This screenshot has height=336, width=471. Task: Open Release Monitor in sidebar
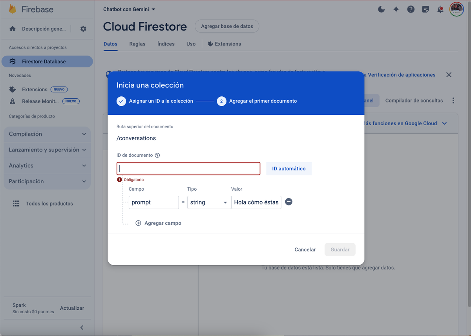point(40,101)
